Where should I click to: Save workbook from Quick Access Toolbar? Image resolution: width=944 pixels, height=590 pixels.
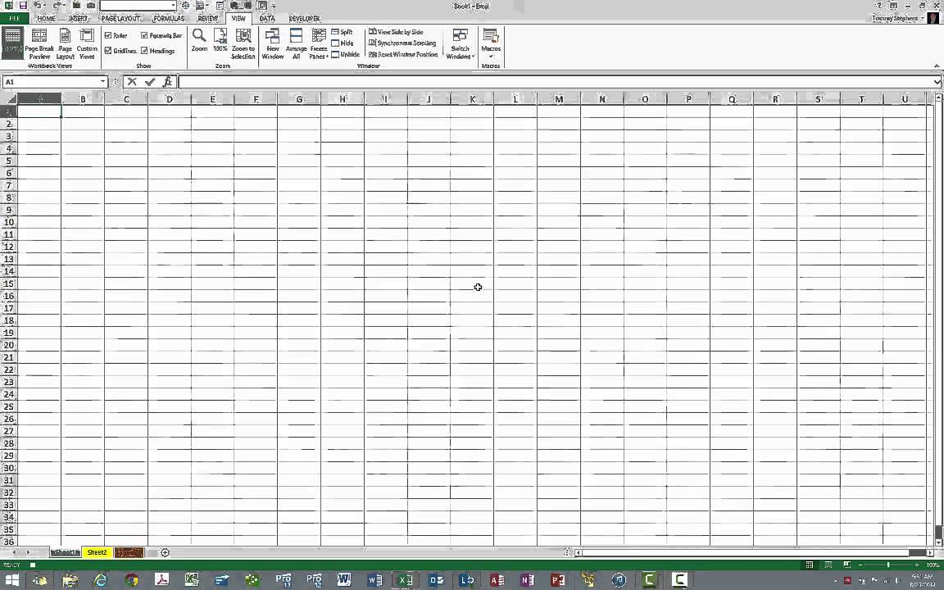pos(23,6)
